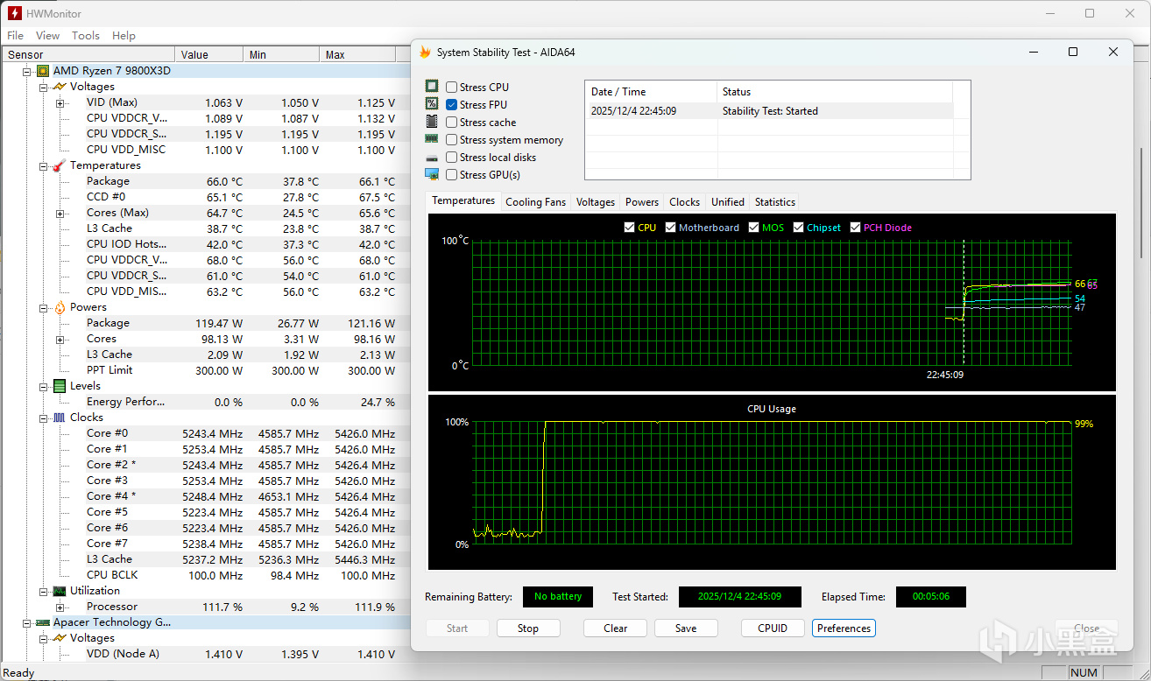
Task: Click the AIDA64 flame title icon
Action: (x=425, y=53)
